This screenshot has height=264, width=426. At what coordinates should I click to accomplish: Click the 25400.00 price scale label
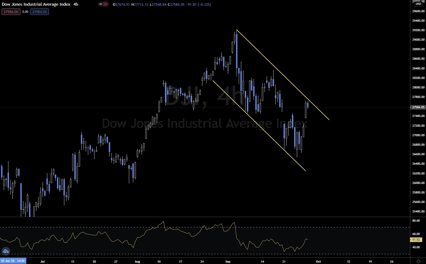coord(418,211)
